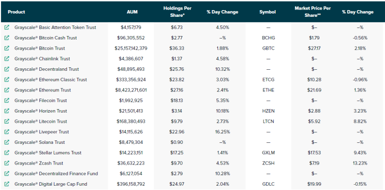Open Grayscale Decentralized Finance Fund link
This screenshot has width=385, height=190.
(x=56, y=174)
